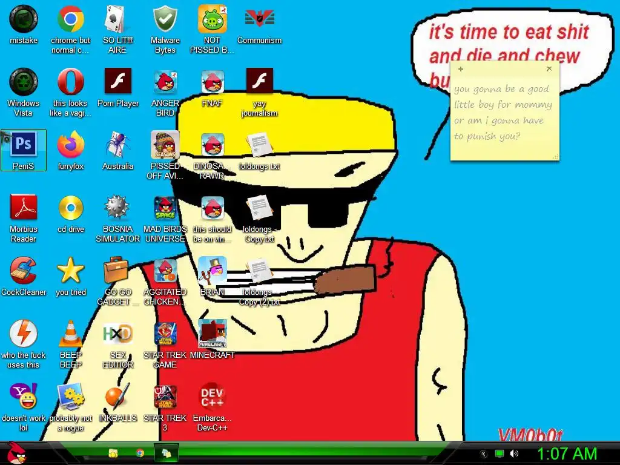
Task: Launch VLC labeled 'BEEP BEEP'
Action: click(71, 344)
